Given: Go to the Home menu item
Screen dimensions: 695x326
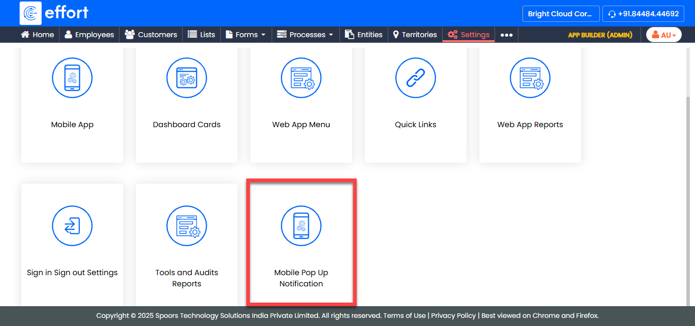Looking at the screenshot, I should click(37, 35).
